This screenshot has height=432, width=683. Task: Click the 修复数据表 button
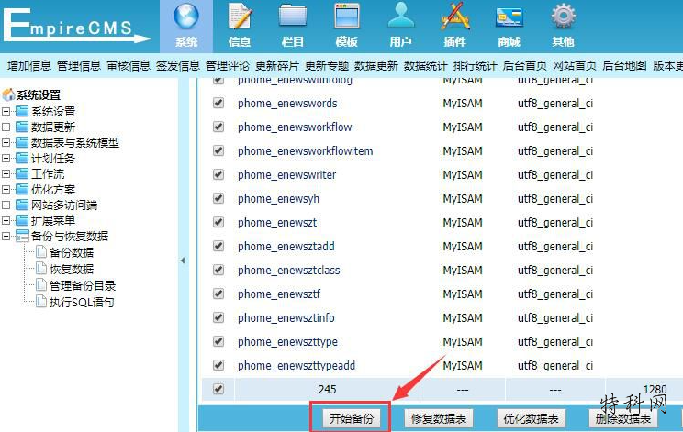pyautogui.click(x=439, y=418)
